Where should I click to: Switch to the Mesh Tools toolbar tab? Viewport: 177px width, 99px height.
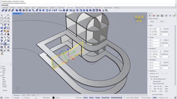(x=98, y=8)
